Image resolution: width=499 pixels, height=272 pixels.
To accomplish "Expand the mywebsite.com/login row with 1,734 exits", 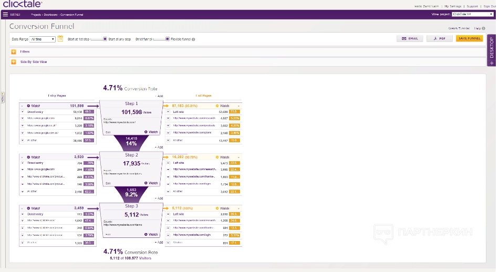I will pos(169,184).
